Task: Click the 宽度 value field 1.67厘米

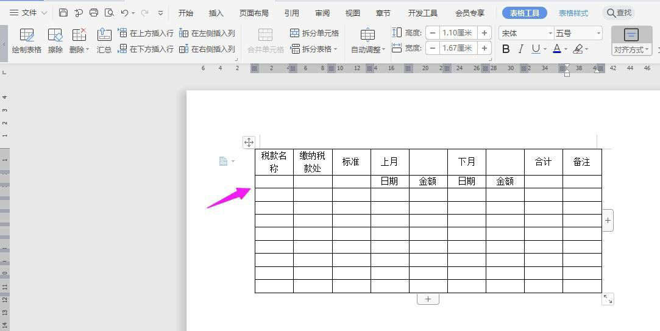Action: 458,48
